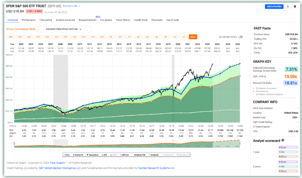Open the Fiscal fitness tab
Viewport: 302px width, 178px height.
click(123, 20)
